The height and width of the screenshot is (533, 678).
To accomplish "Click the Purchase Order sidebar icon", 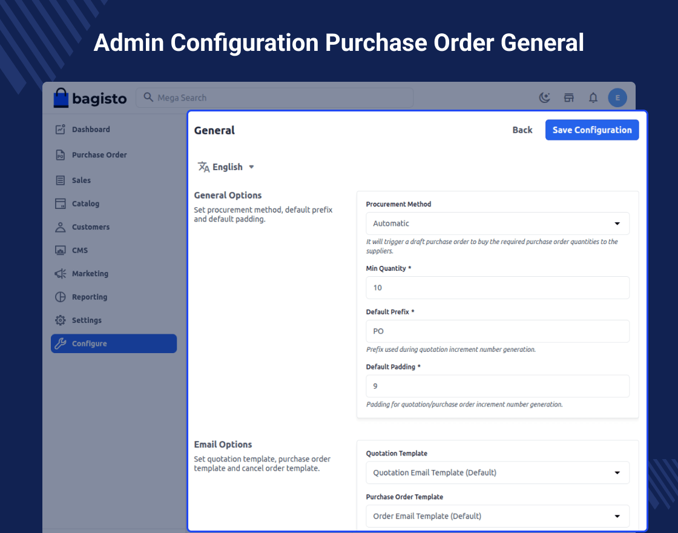I will (x=60, y=155).
